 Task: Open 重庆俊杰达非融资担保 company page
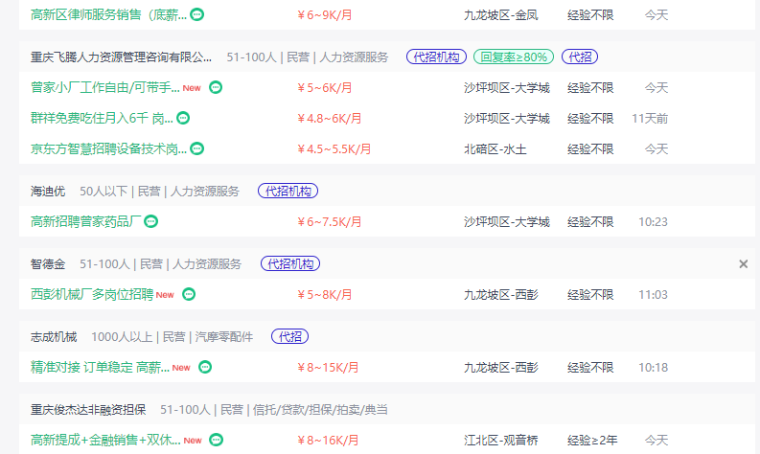(x=88, y=409)
